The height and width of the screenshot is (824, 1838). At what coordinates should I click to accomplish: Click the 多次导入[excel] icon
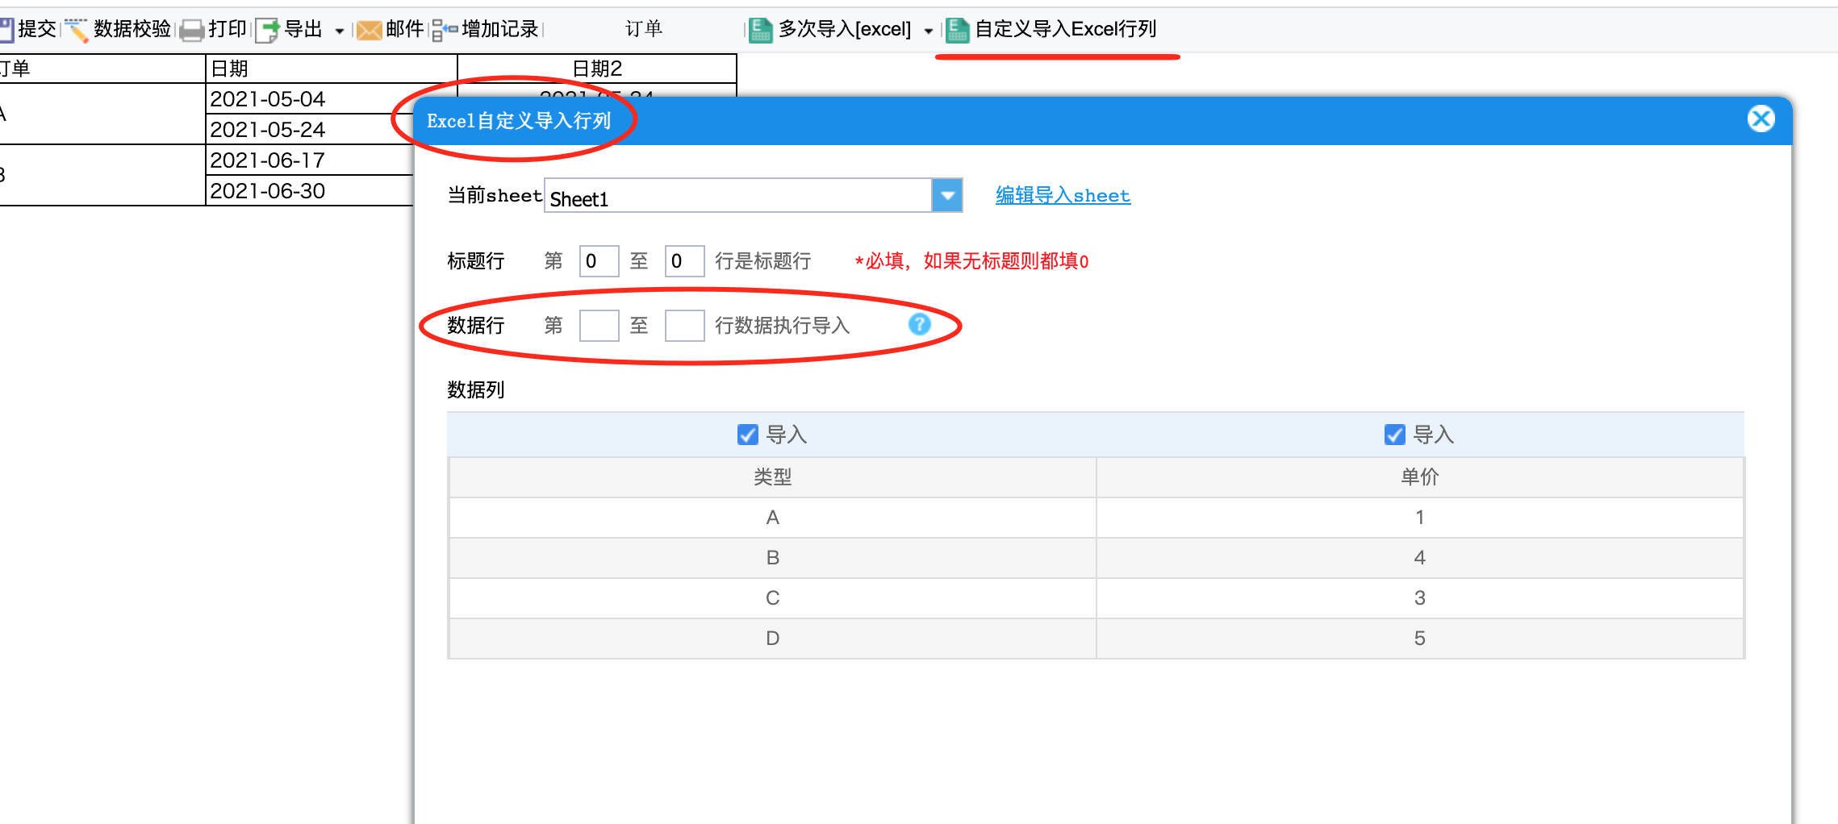(761, 30)
